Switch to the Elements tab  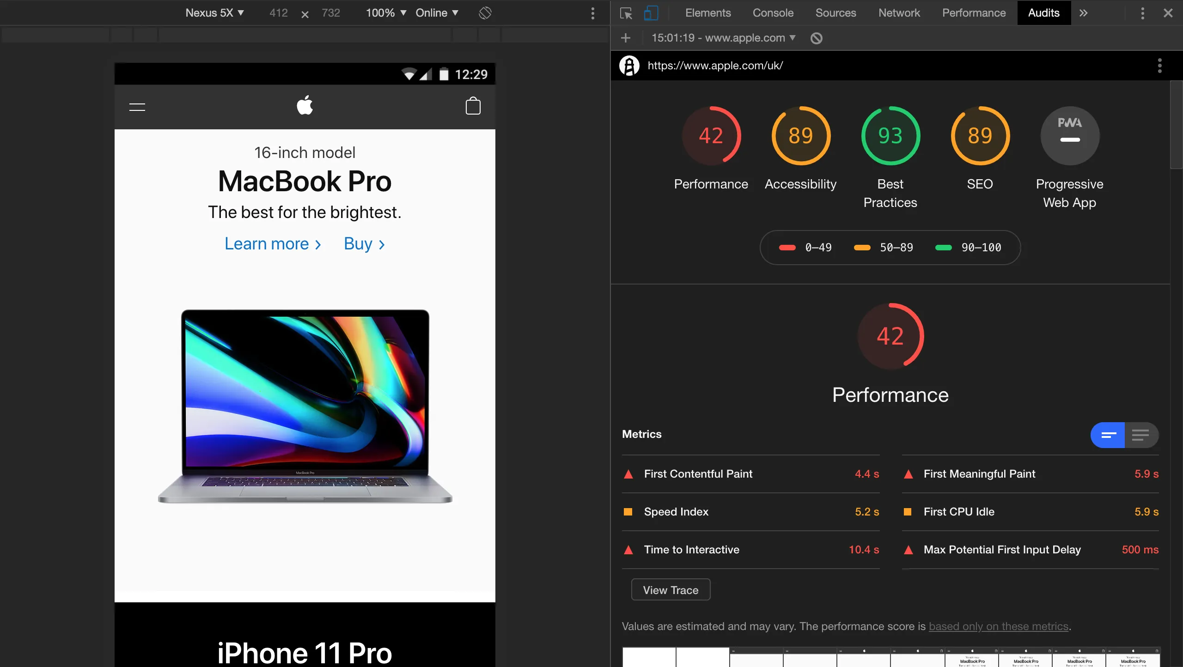pos(708,13)
